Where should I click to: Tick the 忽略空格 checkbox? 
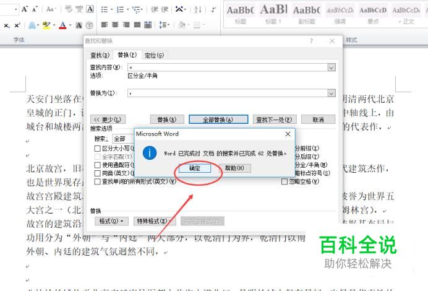[x=285, y=181]
